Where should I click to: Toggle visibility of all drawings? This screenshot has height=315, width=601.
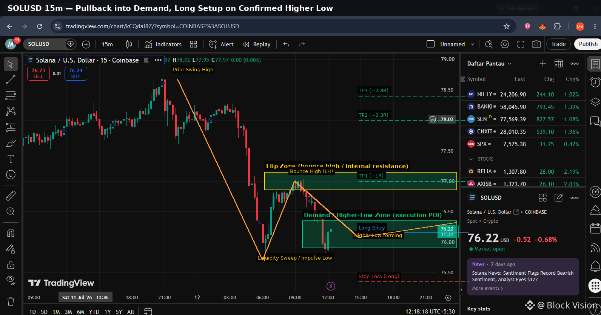(x=11, y=280)
